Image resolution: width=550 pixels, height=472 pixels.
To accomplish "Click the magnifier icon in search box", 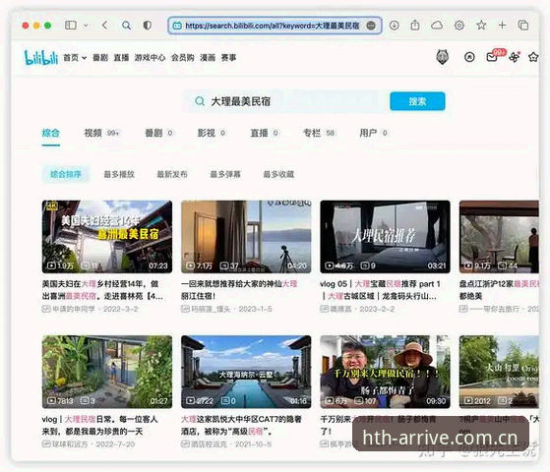I will pos(200,101).
